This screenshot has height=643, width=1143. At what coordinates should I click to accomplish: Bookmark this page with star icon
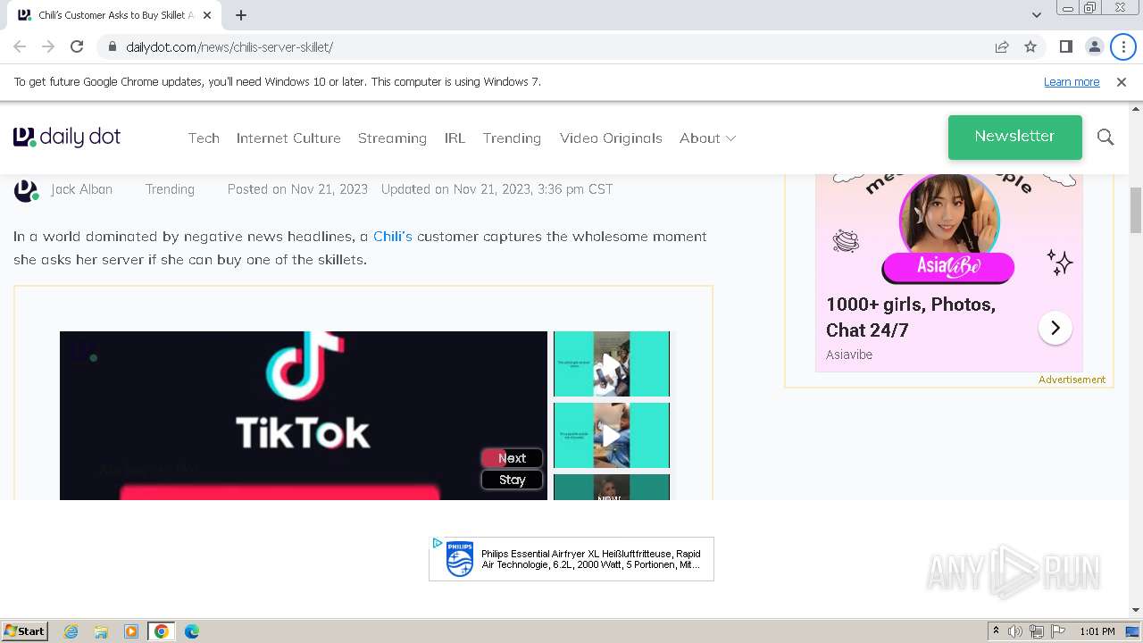pyautogui.click(x=1030, y=46)
